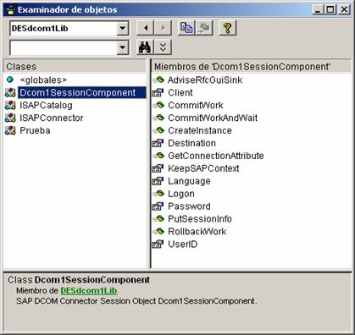Image resolution: width=355 pixels, height=335 pixels.
Task: Click the DESdcom1Lib library combo box field
Action: coord(64,29)
